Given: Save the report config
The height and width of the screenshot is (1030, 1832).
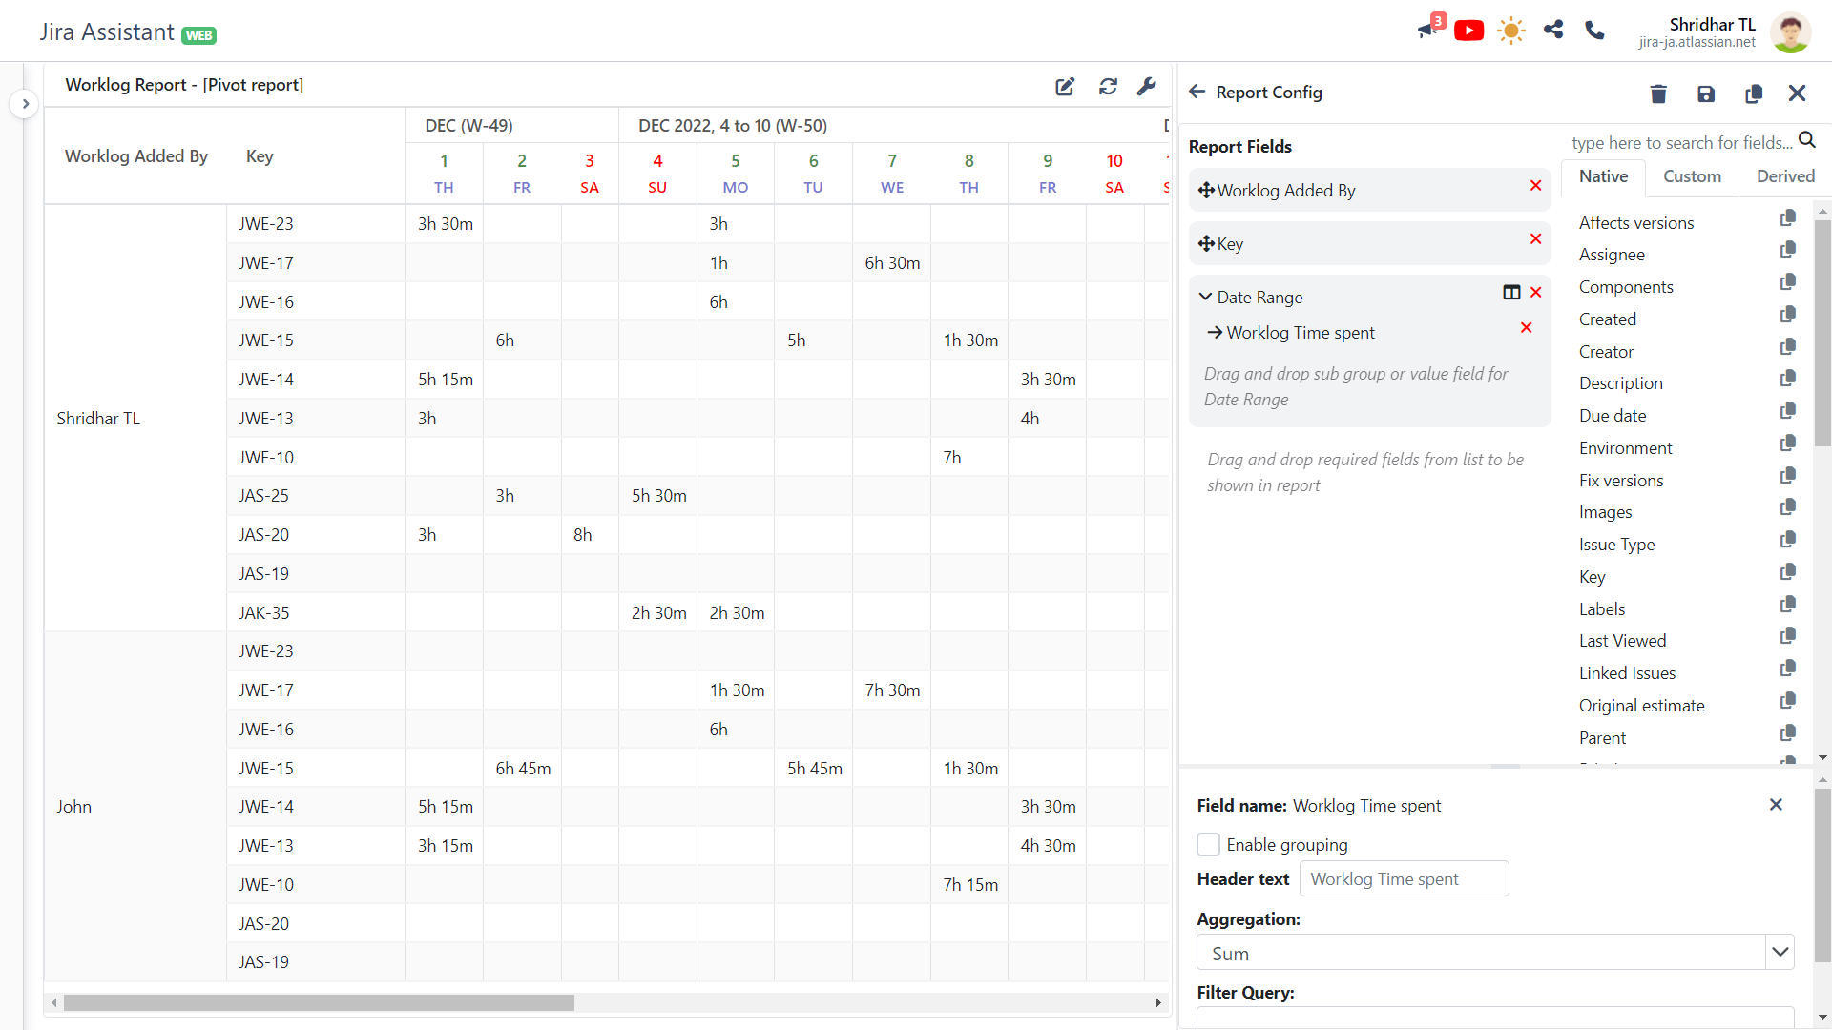Looking at the screenshot, I should tap(1706, 93).
